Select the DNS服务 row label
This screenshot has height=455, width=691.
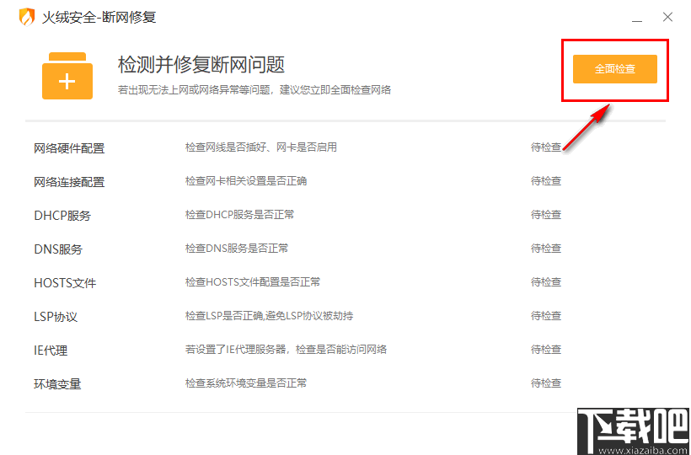pos(58,249)
